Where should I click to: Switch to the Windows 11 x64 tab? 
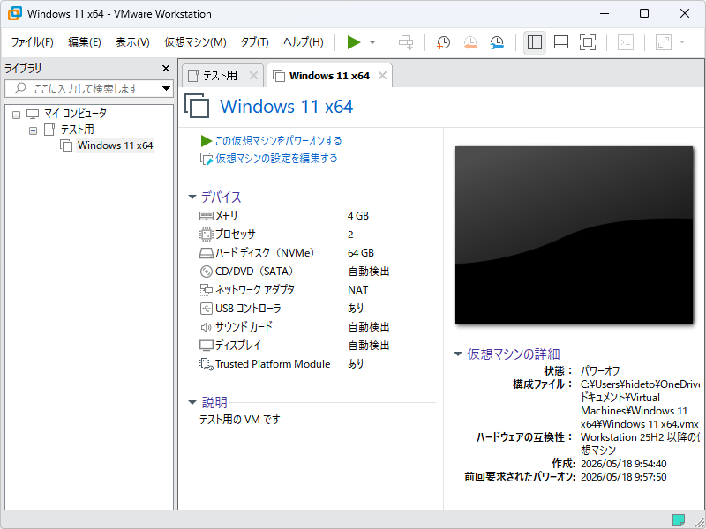[329, 76]
